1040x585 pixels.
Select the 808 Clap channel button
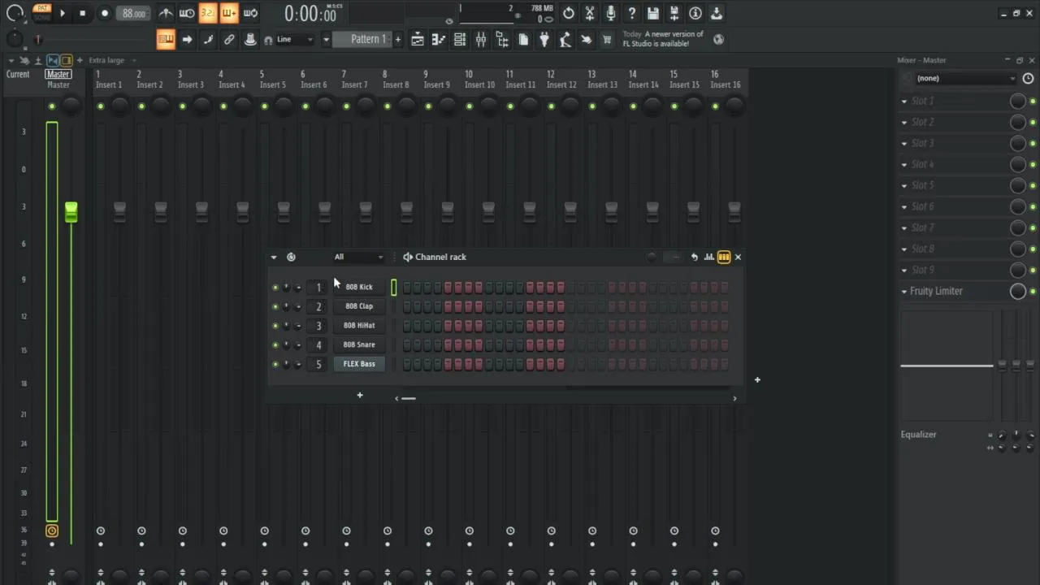pos(359,306)
